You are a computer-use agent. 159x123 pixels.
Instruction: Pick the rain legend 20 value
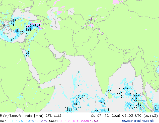tap(32, 121)
